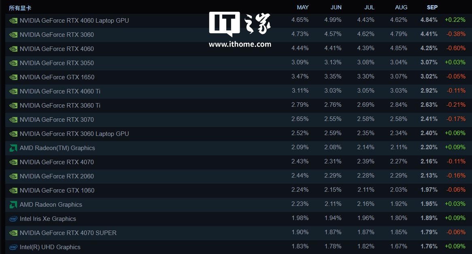Click the IT之家 watermark logo
This screenshot has height=254, width=472.
[x=240, y=24]
